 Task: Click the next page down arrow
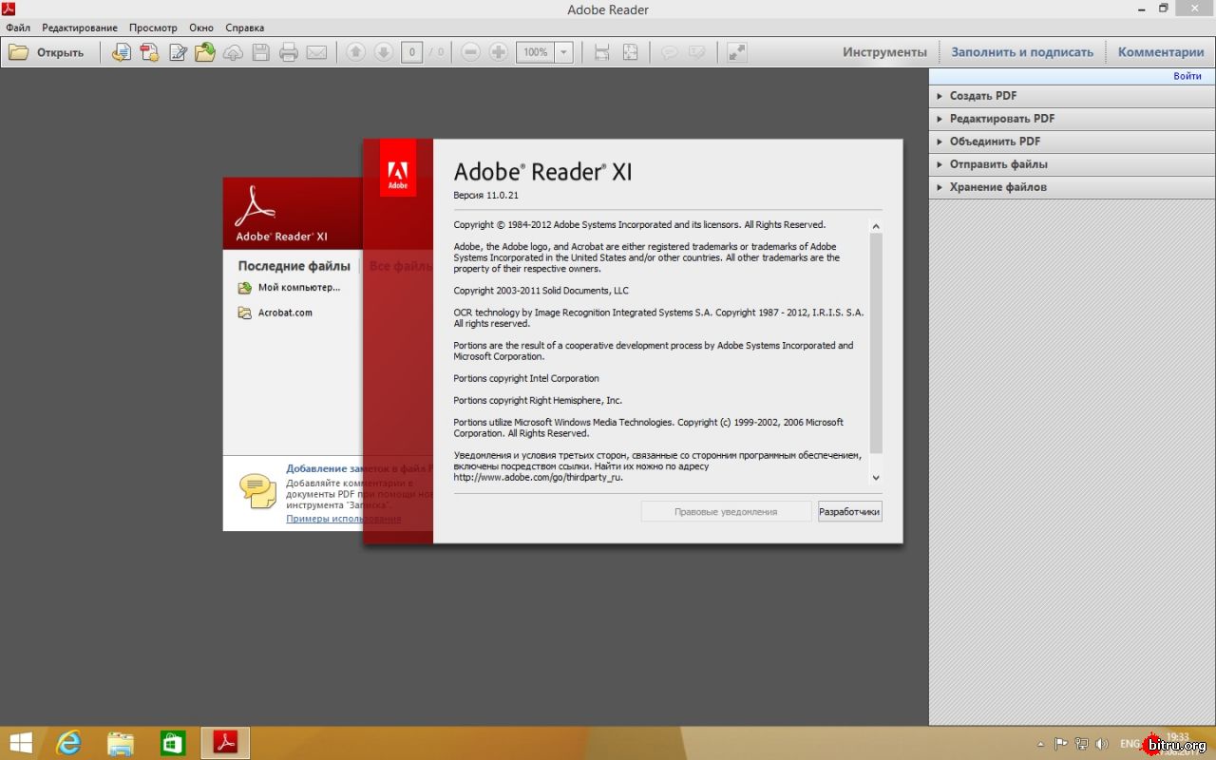pos(383,52)
